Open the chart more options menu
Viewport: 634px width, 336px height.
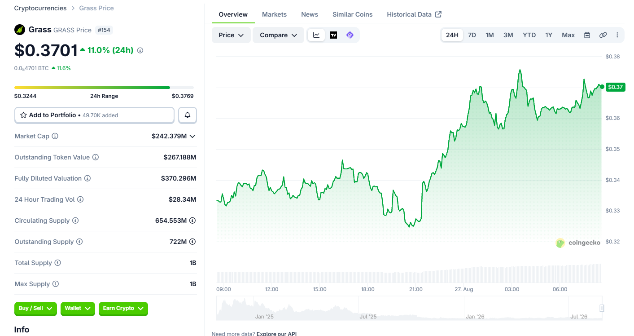[x=617, y=35]
